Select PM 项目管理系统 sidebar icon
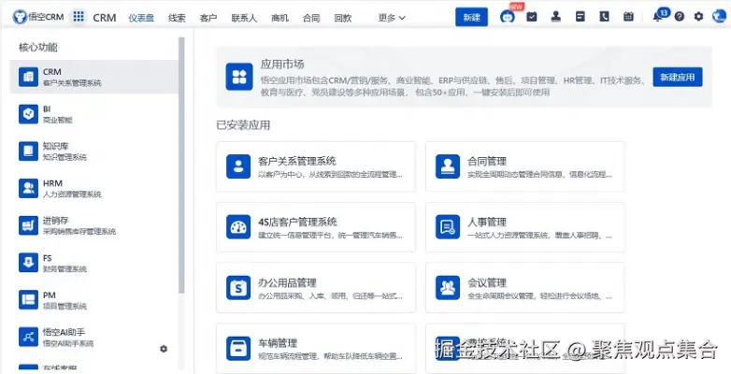The height and width of the screenshot is (374, 731). (x=28, y=300)
